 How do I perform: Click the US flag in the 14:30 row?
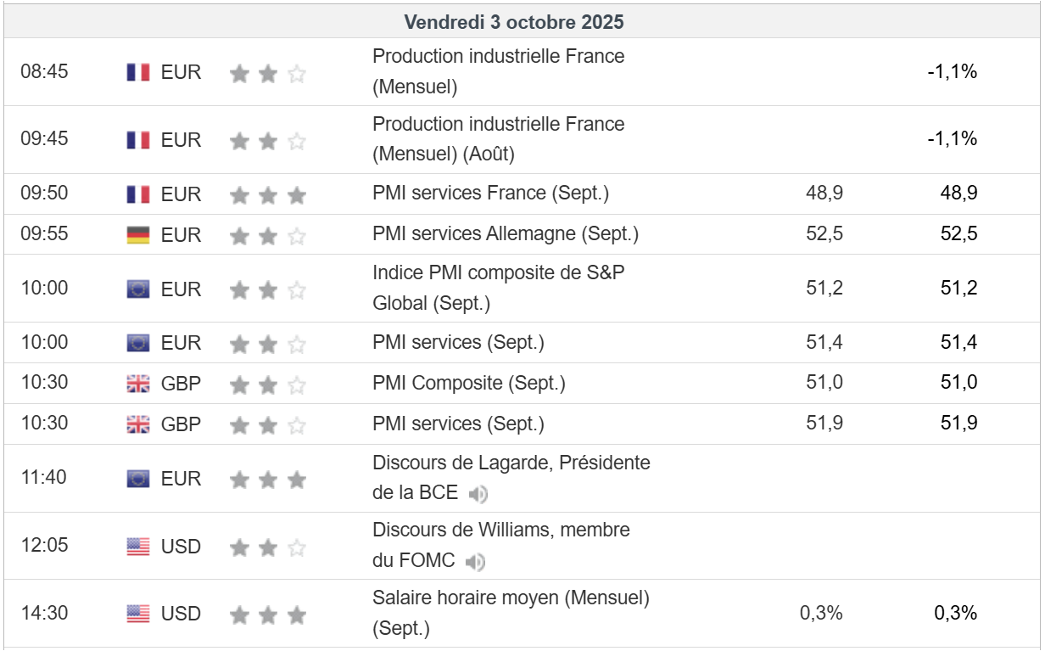[138, 614]
